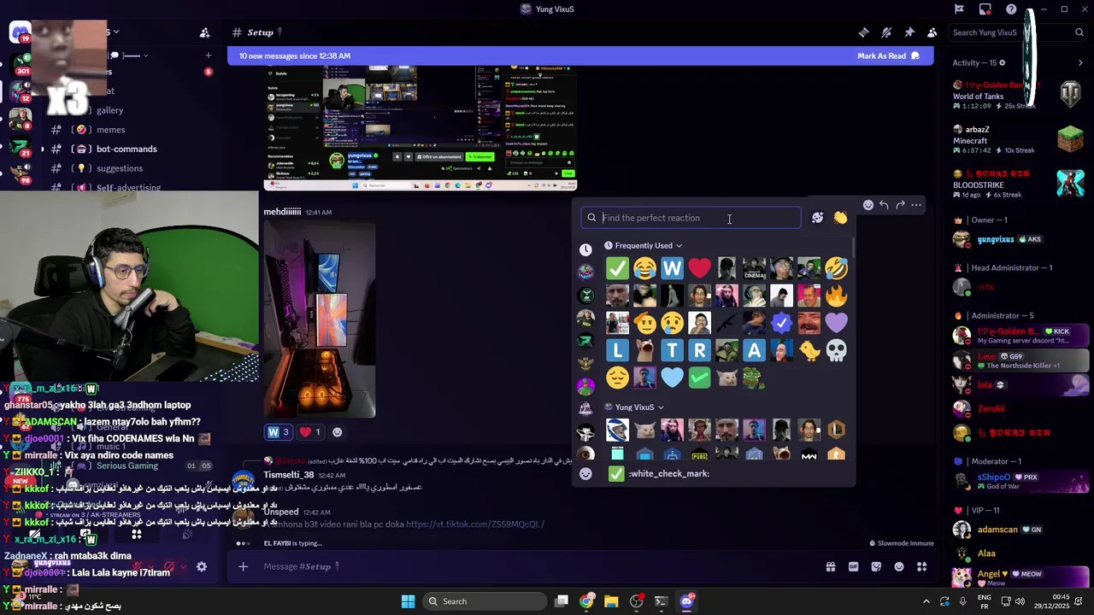Open the GIF picker button
1094x615 pixels.
pyautogui.click(x=853, y=566)
